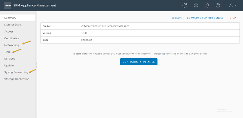
Task: Click the build number 15929234
Action: [86, 40]
